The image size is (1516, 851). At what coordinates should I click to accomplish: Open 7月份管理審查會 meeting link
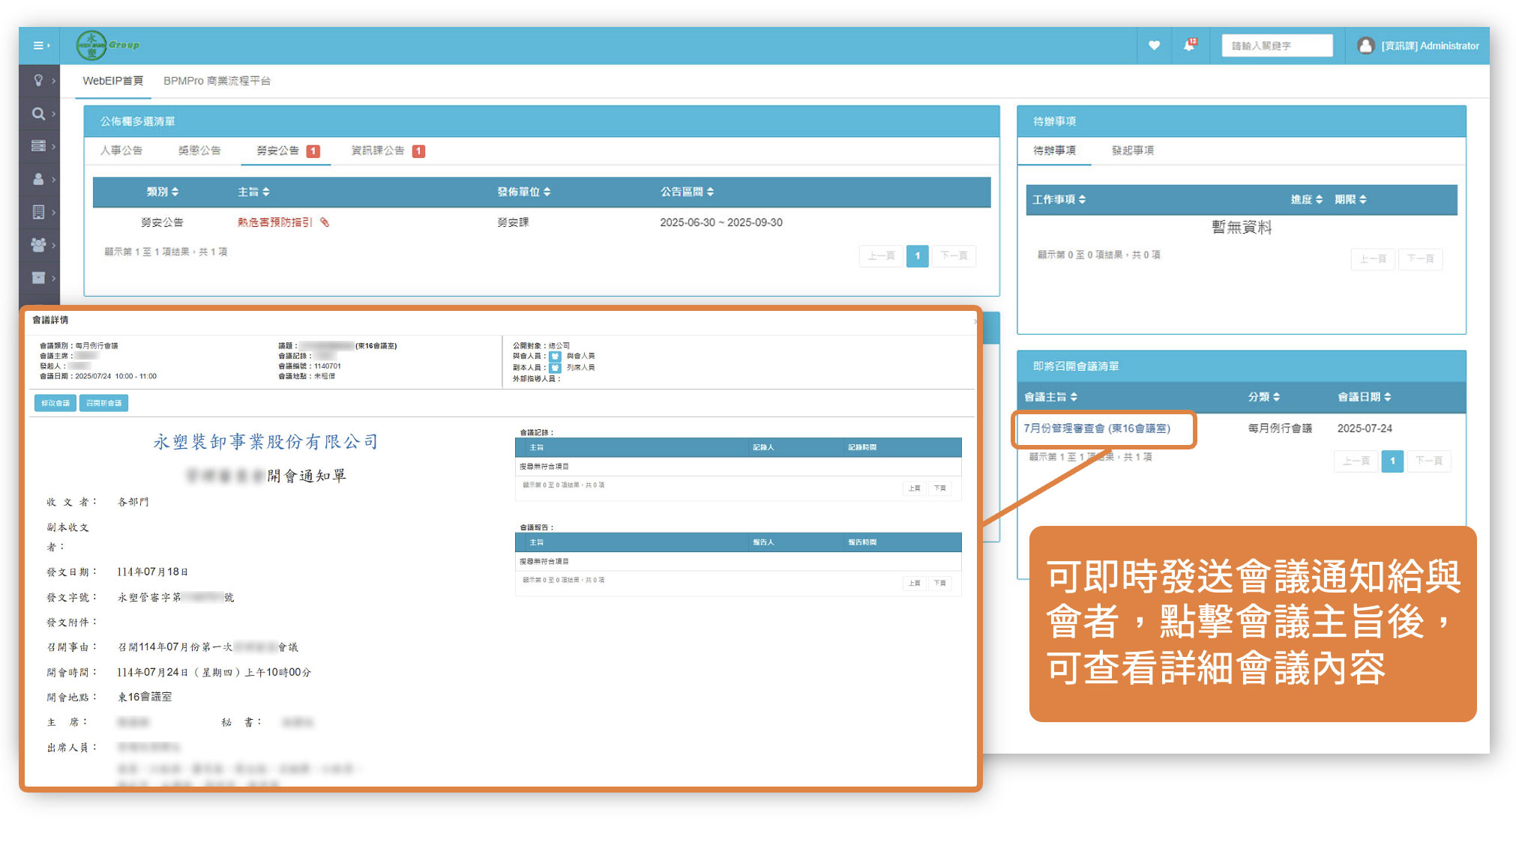pyautogui.click(x=1096, y=428)
